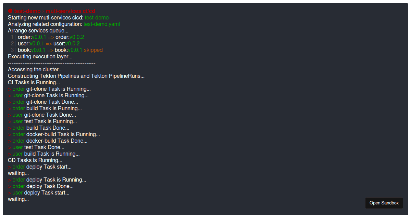Viewport: 411px width, 215px height.
Task: Click 'user build Task is Running' line
Action: point(44,154)
